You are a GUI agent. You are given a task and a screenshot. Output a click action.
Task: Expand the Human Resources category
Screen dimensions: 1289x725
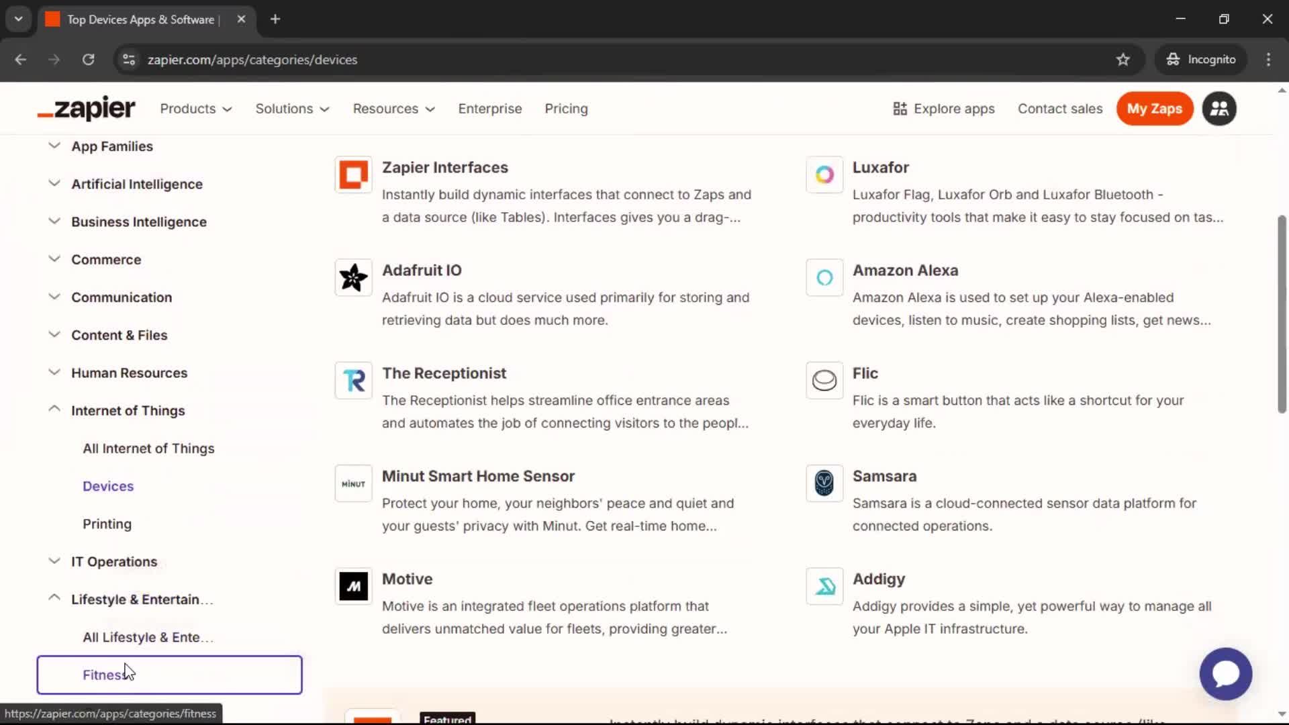54,372
